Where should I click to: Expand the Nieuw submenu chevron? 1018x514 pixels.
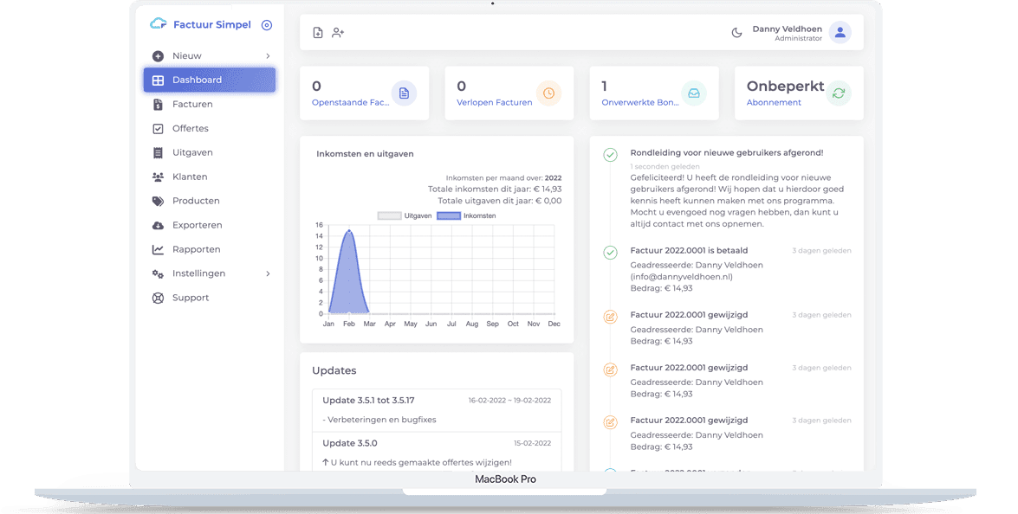tap(267, 55)
